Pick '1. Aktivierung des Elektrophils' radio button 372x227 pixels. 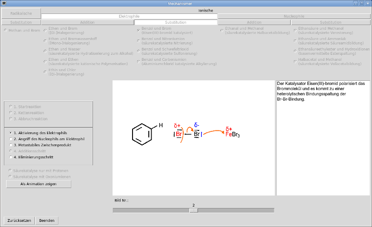click(x=11, y=133)
